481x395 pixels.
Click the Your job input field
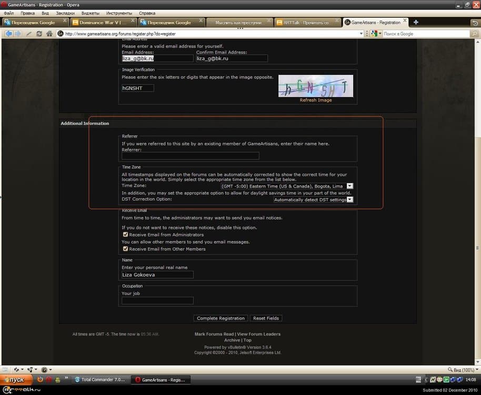pyautogui.click(x=157, y=301)
